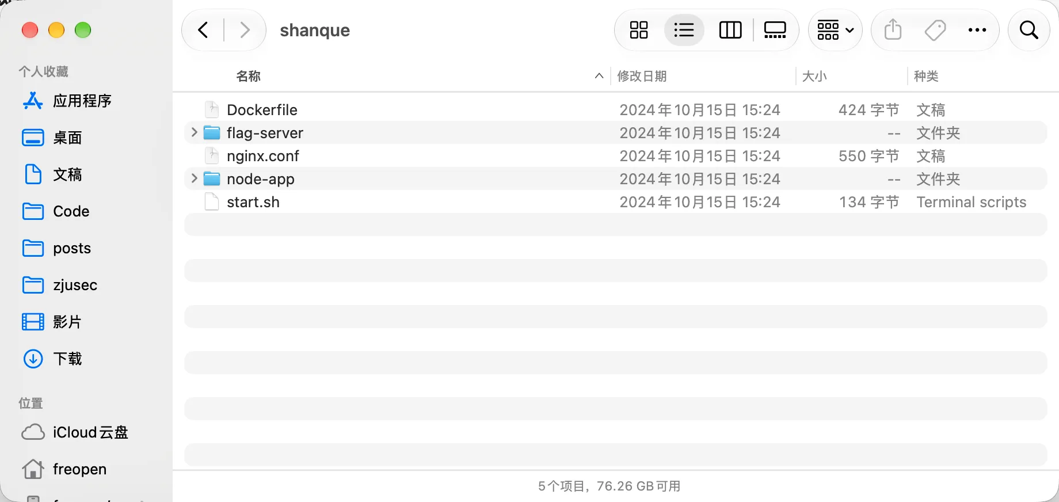Go back to previous folder
Image resolution: width=1059 pixels, height=502 pixels.
(203, 30)
